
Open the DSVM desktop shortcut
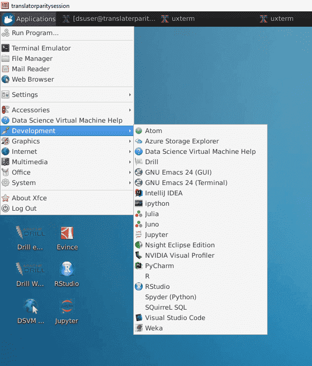click(x=31, y=312)
